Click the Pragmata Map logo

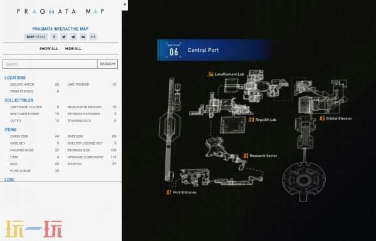coord(60,11)
